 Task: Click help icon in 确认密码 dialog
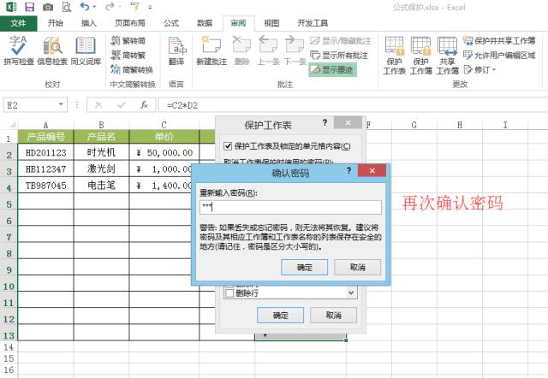tap(348, 170)
